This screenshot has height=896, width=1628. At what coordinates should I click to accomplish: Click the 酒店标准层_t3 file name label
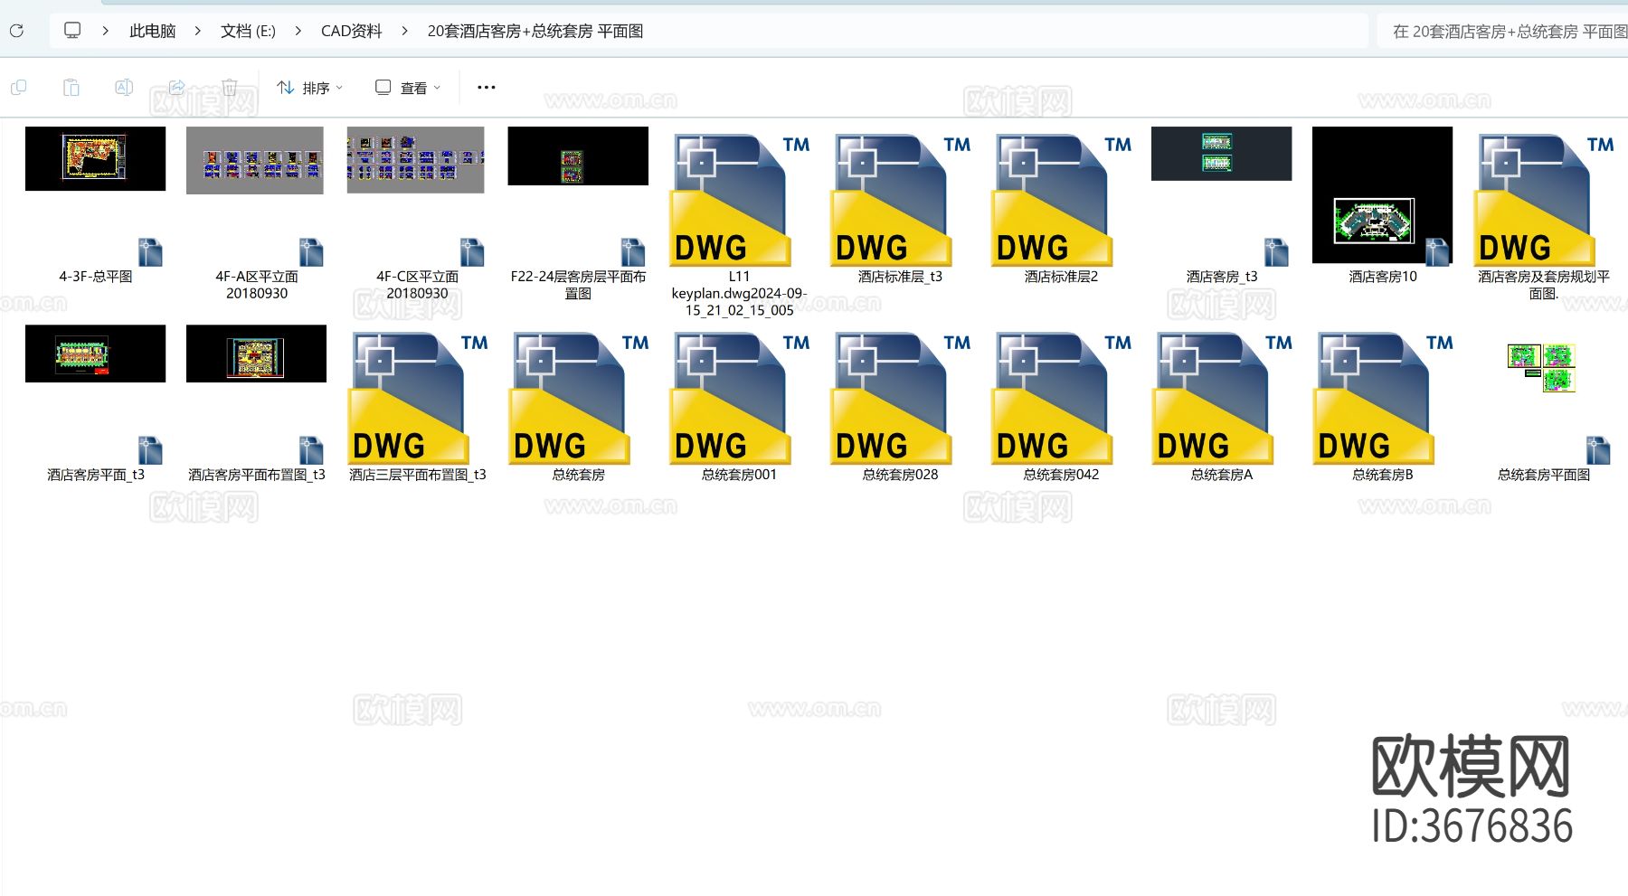pyautogui.click(x=900, y=277)
